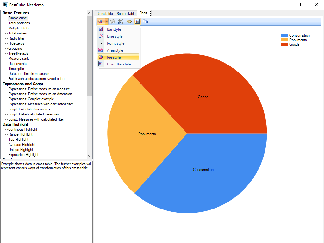
Task: Select Line style chart option
Action: pos(115,36)
